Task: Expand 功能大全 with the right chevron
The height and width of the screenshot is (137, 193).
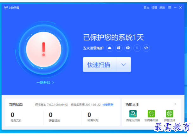Action: [175, 104]
